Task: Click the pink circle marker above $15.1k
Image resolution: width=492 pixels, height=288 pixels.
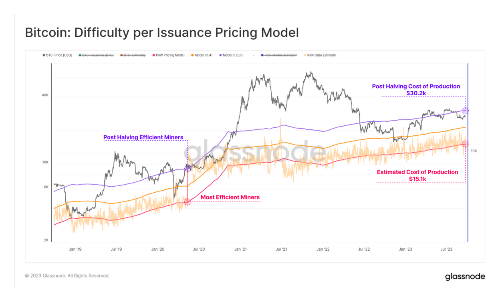Action: [x=465, y=144]
